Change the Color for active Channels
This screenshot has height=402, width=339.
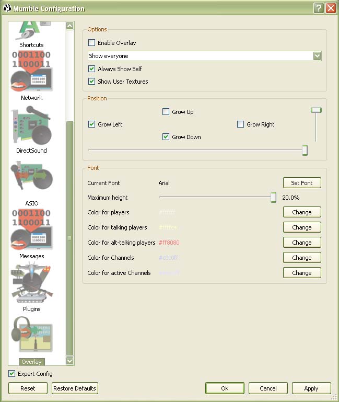(302, 272)
